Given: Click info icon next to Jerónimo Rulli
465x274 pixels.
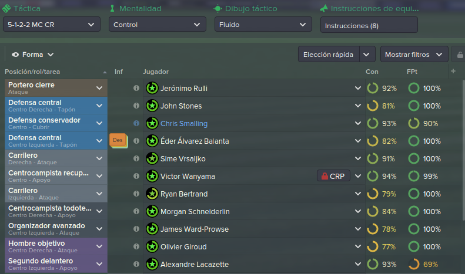Looking at the screenshot, I should (136, 88).
